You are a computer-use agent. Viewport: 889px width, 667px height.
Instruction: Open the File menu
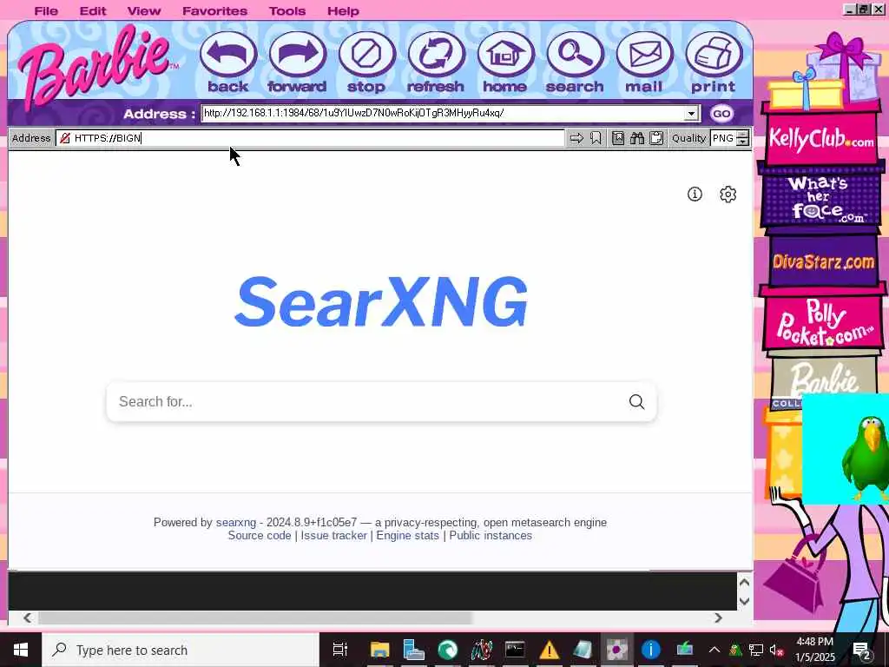pos(46,10)
